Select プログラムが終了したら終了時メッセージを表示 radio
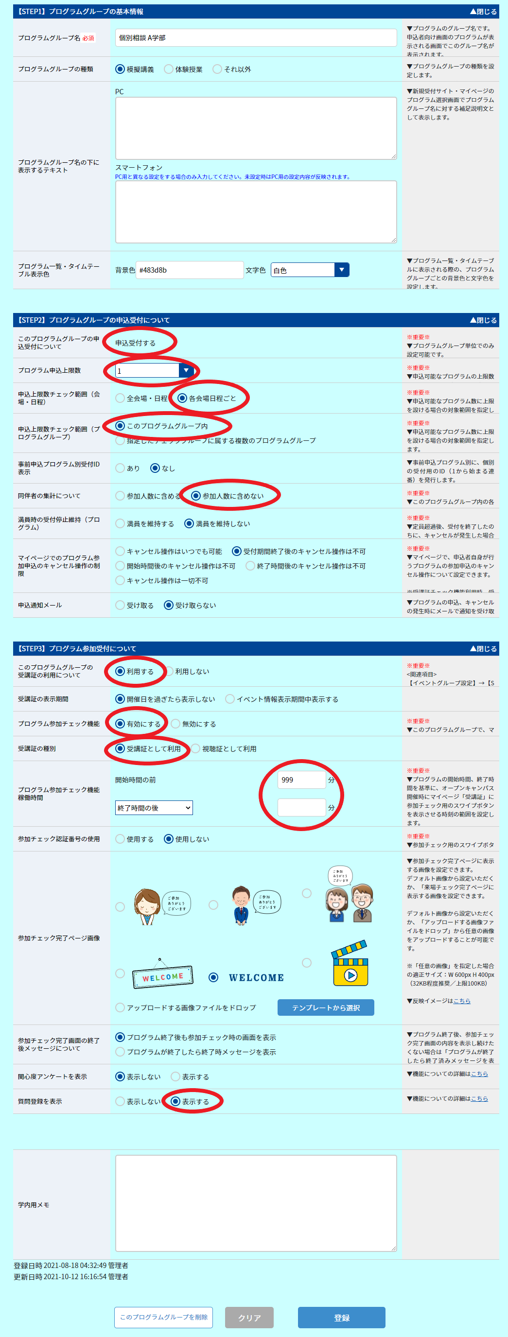 click(x=120, y=1052)
